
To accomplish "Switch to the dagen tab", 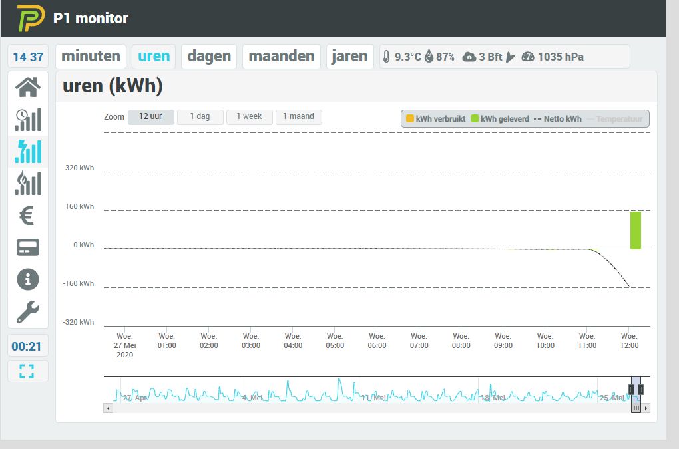I will point(209,57).
